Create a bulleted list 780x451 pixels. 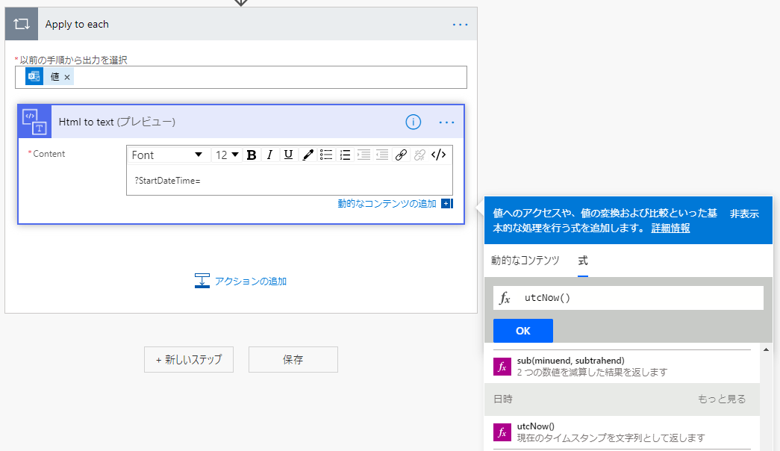pos(326,155)
